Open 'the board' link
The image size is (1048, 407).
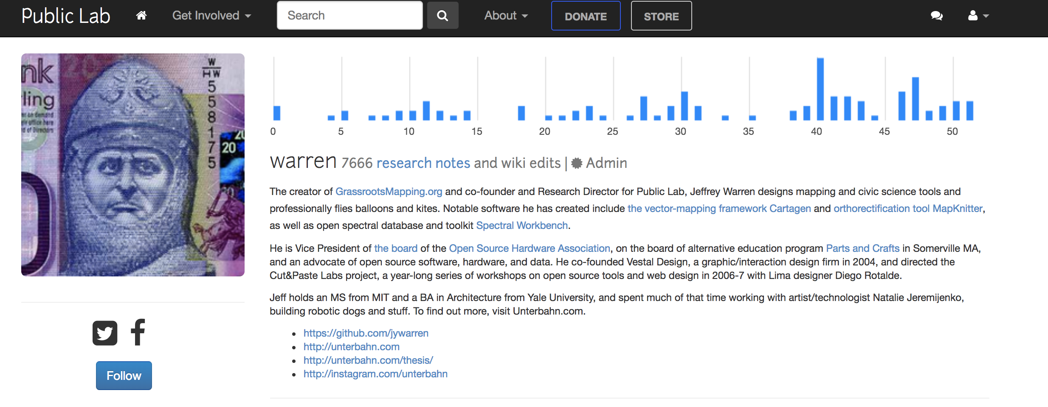(x=396, y=248)
